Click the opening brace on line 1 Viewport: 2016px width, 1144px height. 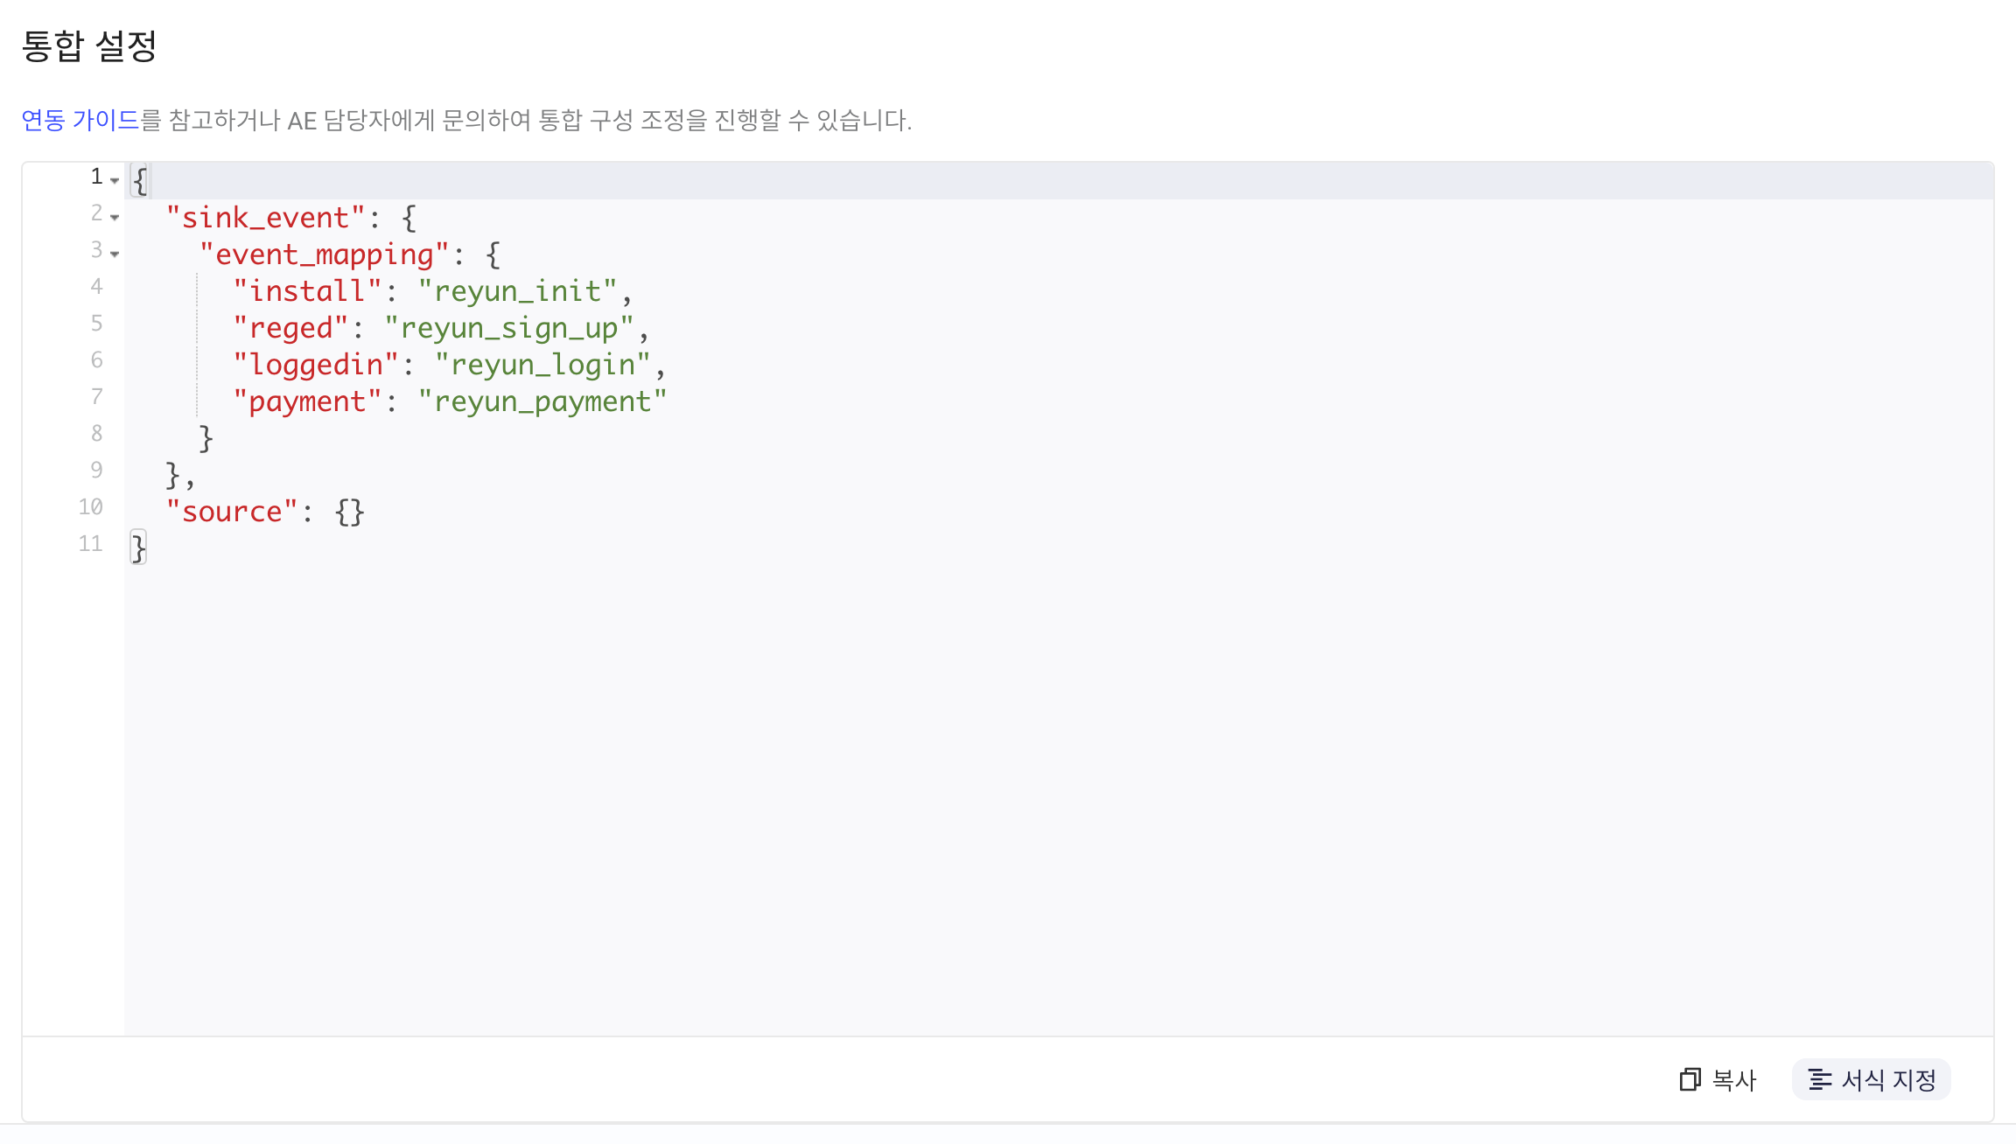point(139,181)
